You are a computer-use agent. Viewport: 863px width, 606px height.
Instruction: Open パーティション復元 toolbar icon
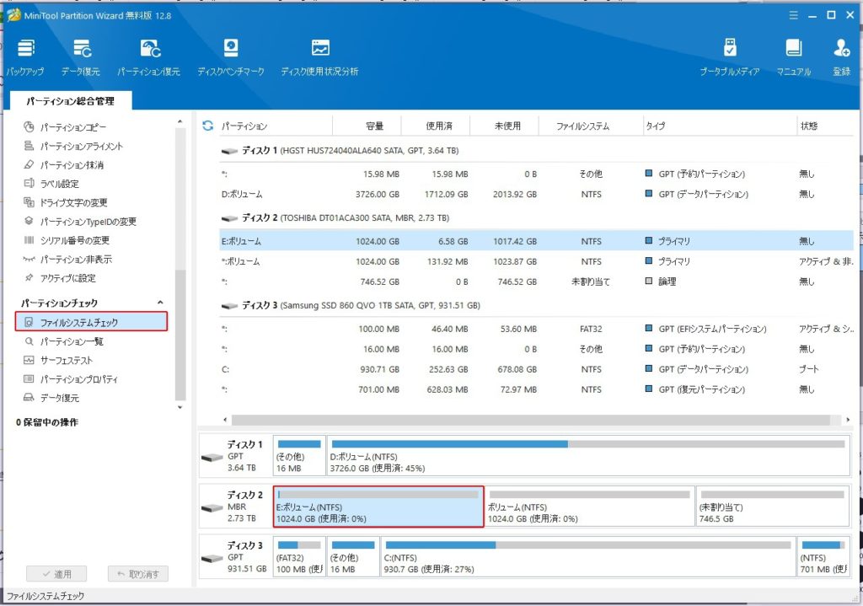coord(149,57)
